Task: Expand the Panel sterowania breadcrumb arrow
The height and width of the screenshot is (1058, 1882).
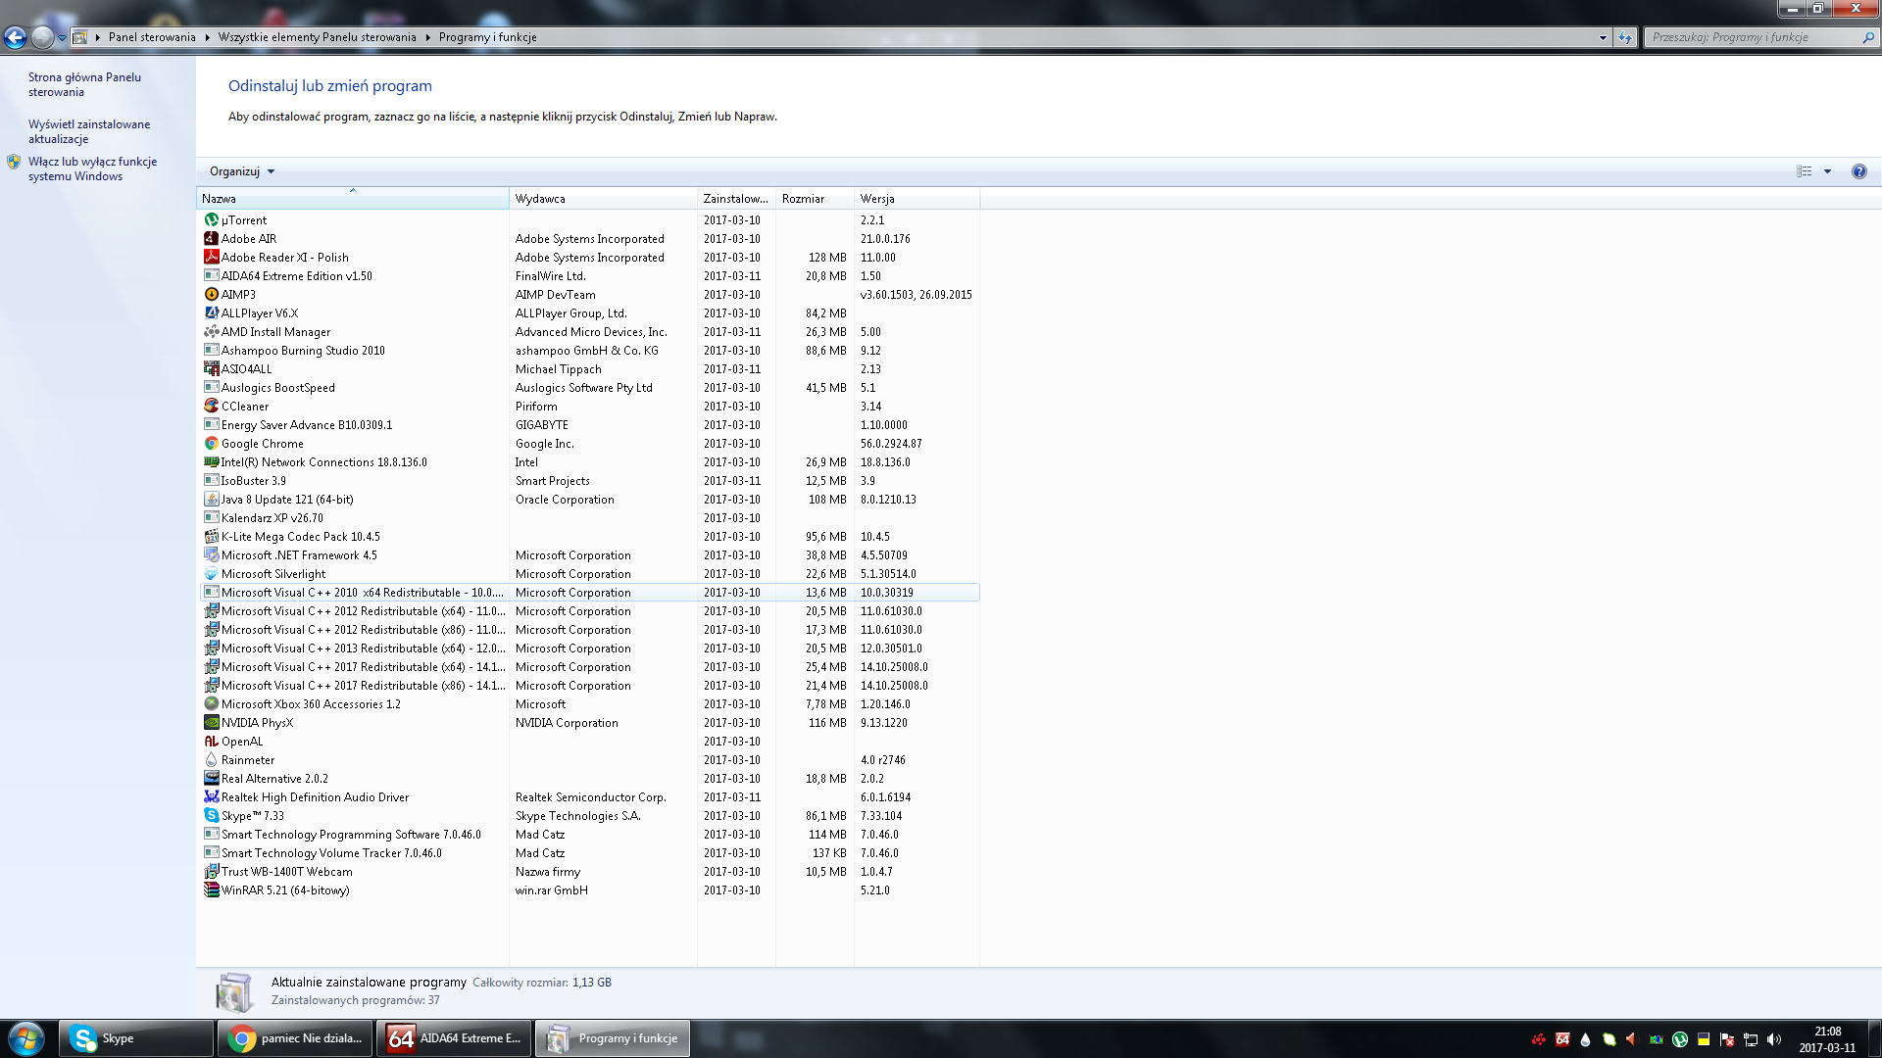Action: pyautogui.click(x=207, y=37)
